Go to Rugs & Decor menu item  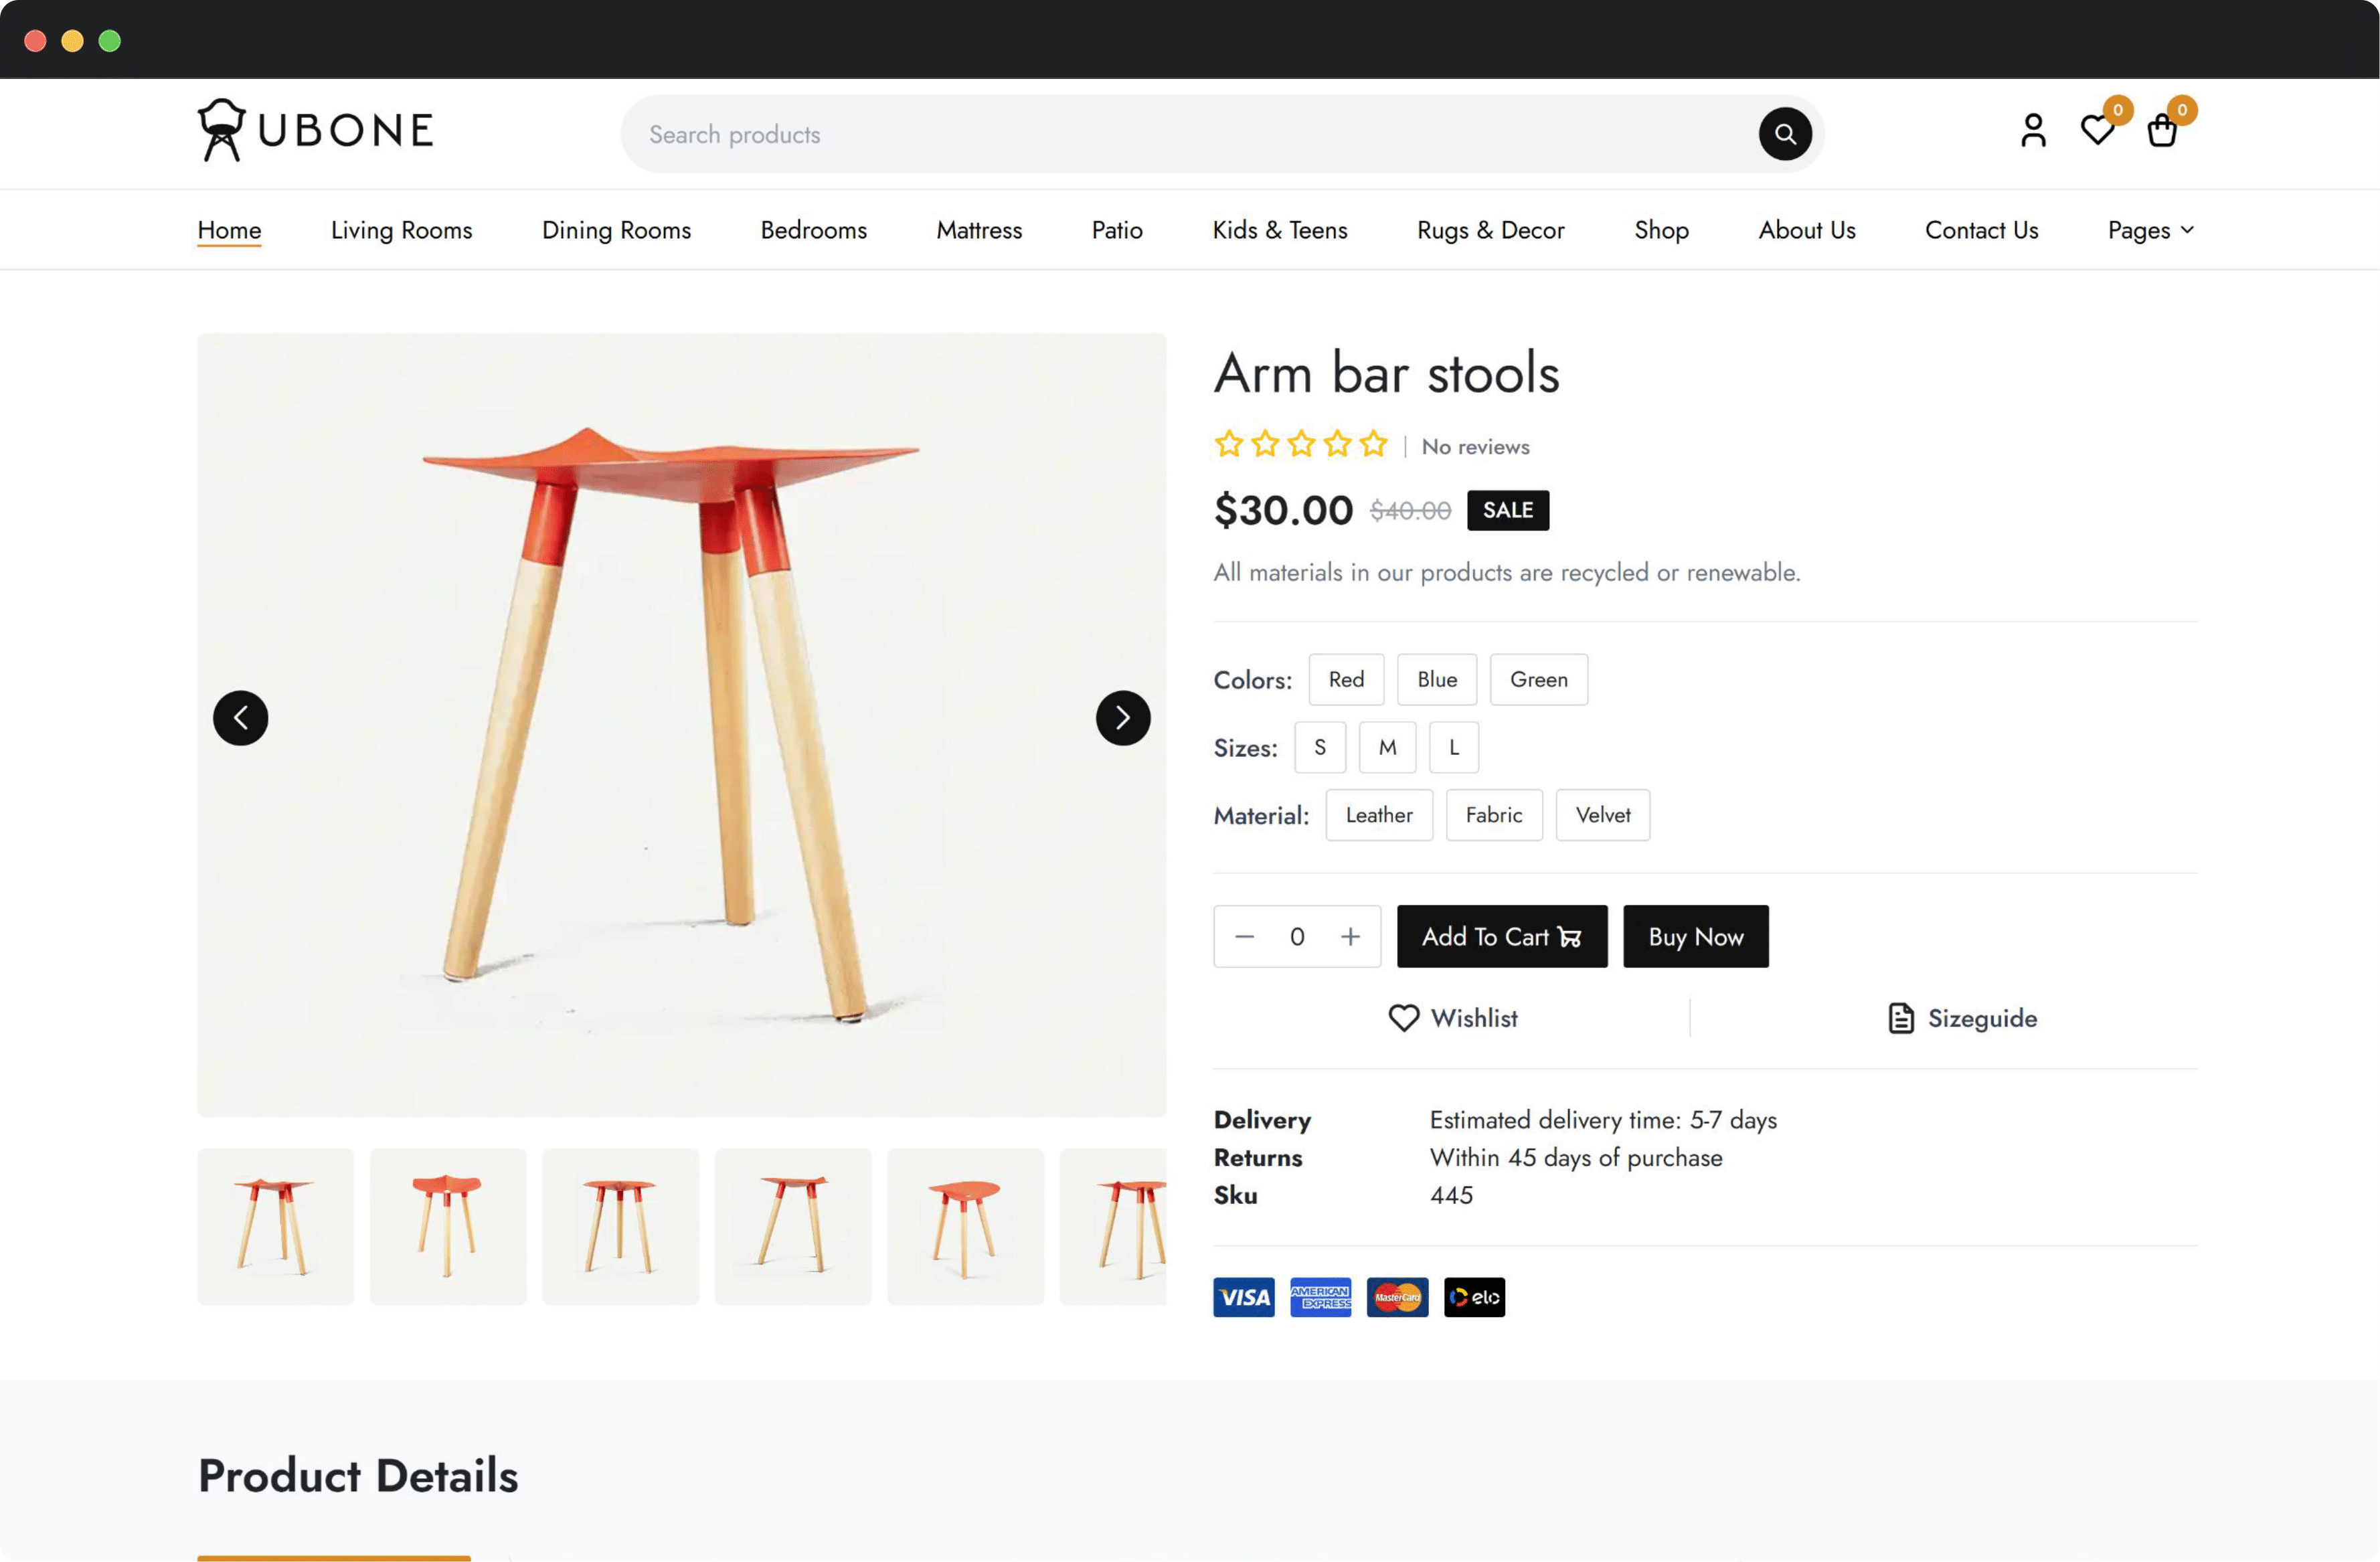pos(1490,230)
